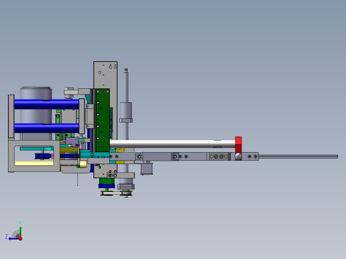Click the red origin ball of the triad
Viewport: 346px width, 259px height.
coord(21,238)
